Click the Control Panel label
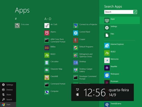Viewport: 142px width, 107px height. 85,32
